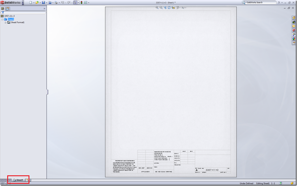Select the Sheet1 tab at bottom

click(18, 180)
